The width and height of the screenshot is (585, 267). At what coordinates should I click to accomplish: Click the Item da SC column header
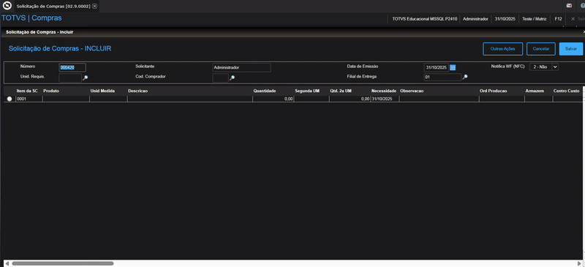click(x=27, y=91)
